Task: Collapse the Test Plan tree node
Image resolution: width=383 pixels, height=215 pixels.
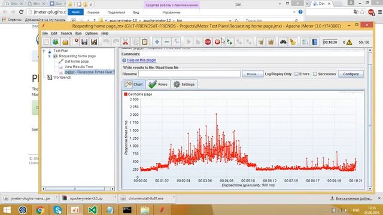Action: (x=44, y=51)
